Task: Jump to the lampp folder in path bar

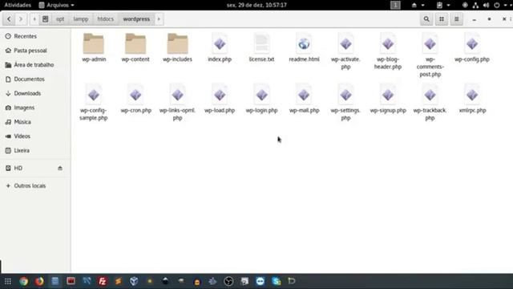Action: tap(81, 19)
